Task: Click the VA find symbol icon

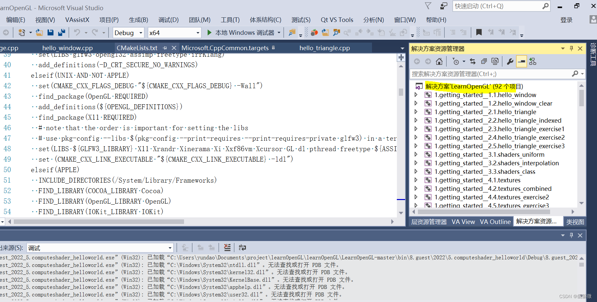Action: point(337,32)
